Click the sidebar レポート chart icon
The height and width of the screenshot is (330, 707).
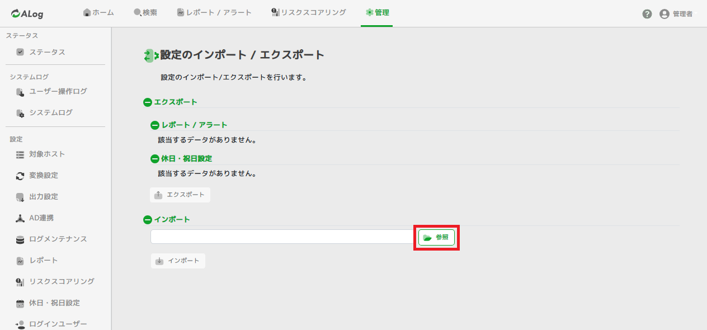20,261
